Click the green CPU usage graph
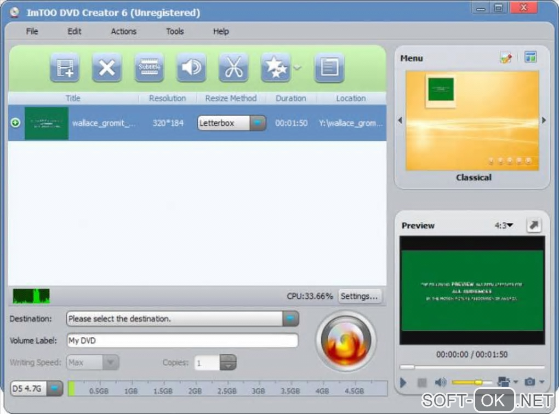This screenshot has width=559, height=414. (31, 296)
